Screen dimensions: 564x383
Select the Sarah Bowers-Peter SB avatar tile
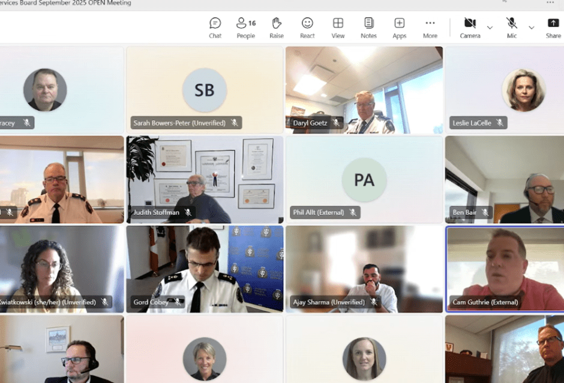click(x=204, y=90)
